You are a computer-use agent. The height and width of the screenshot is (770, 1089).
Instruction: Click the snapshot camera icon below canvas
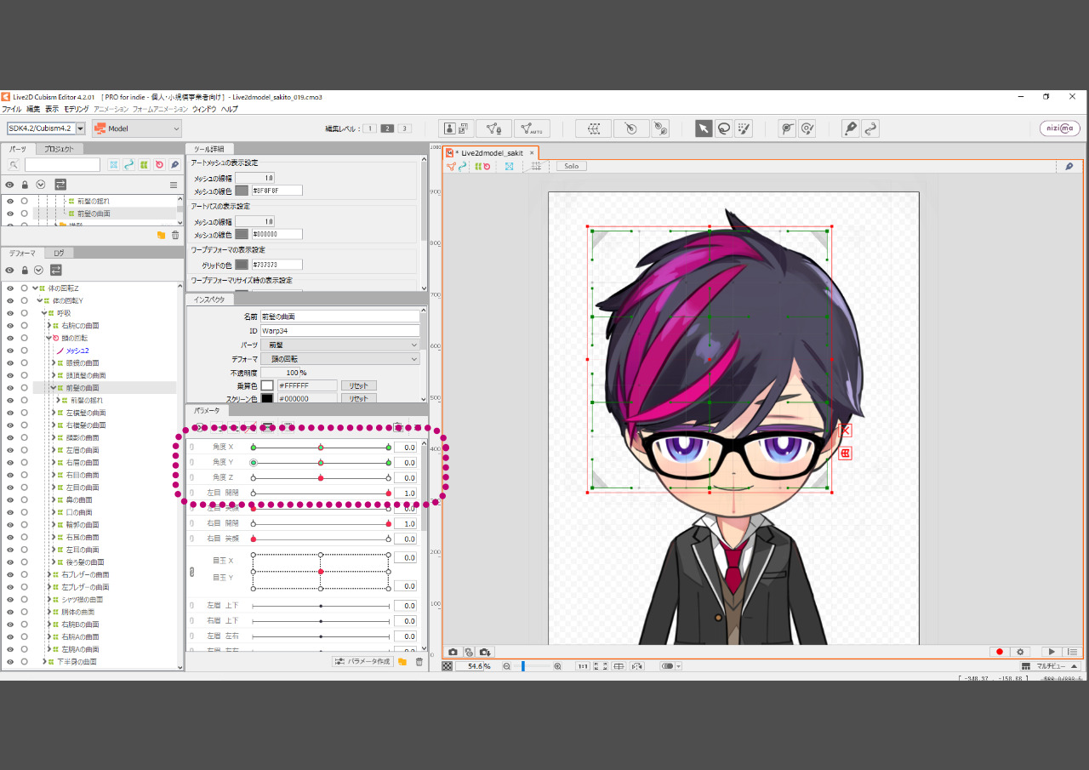coord(453,652)
